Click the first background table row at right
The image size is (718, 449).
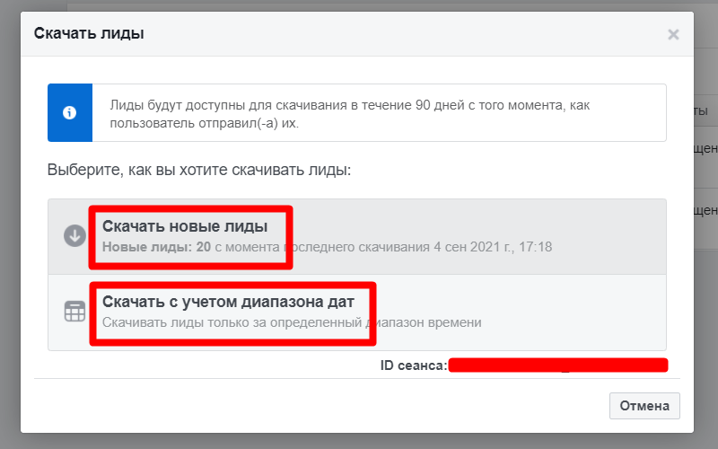[705, 149]
